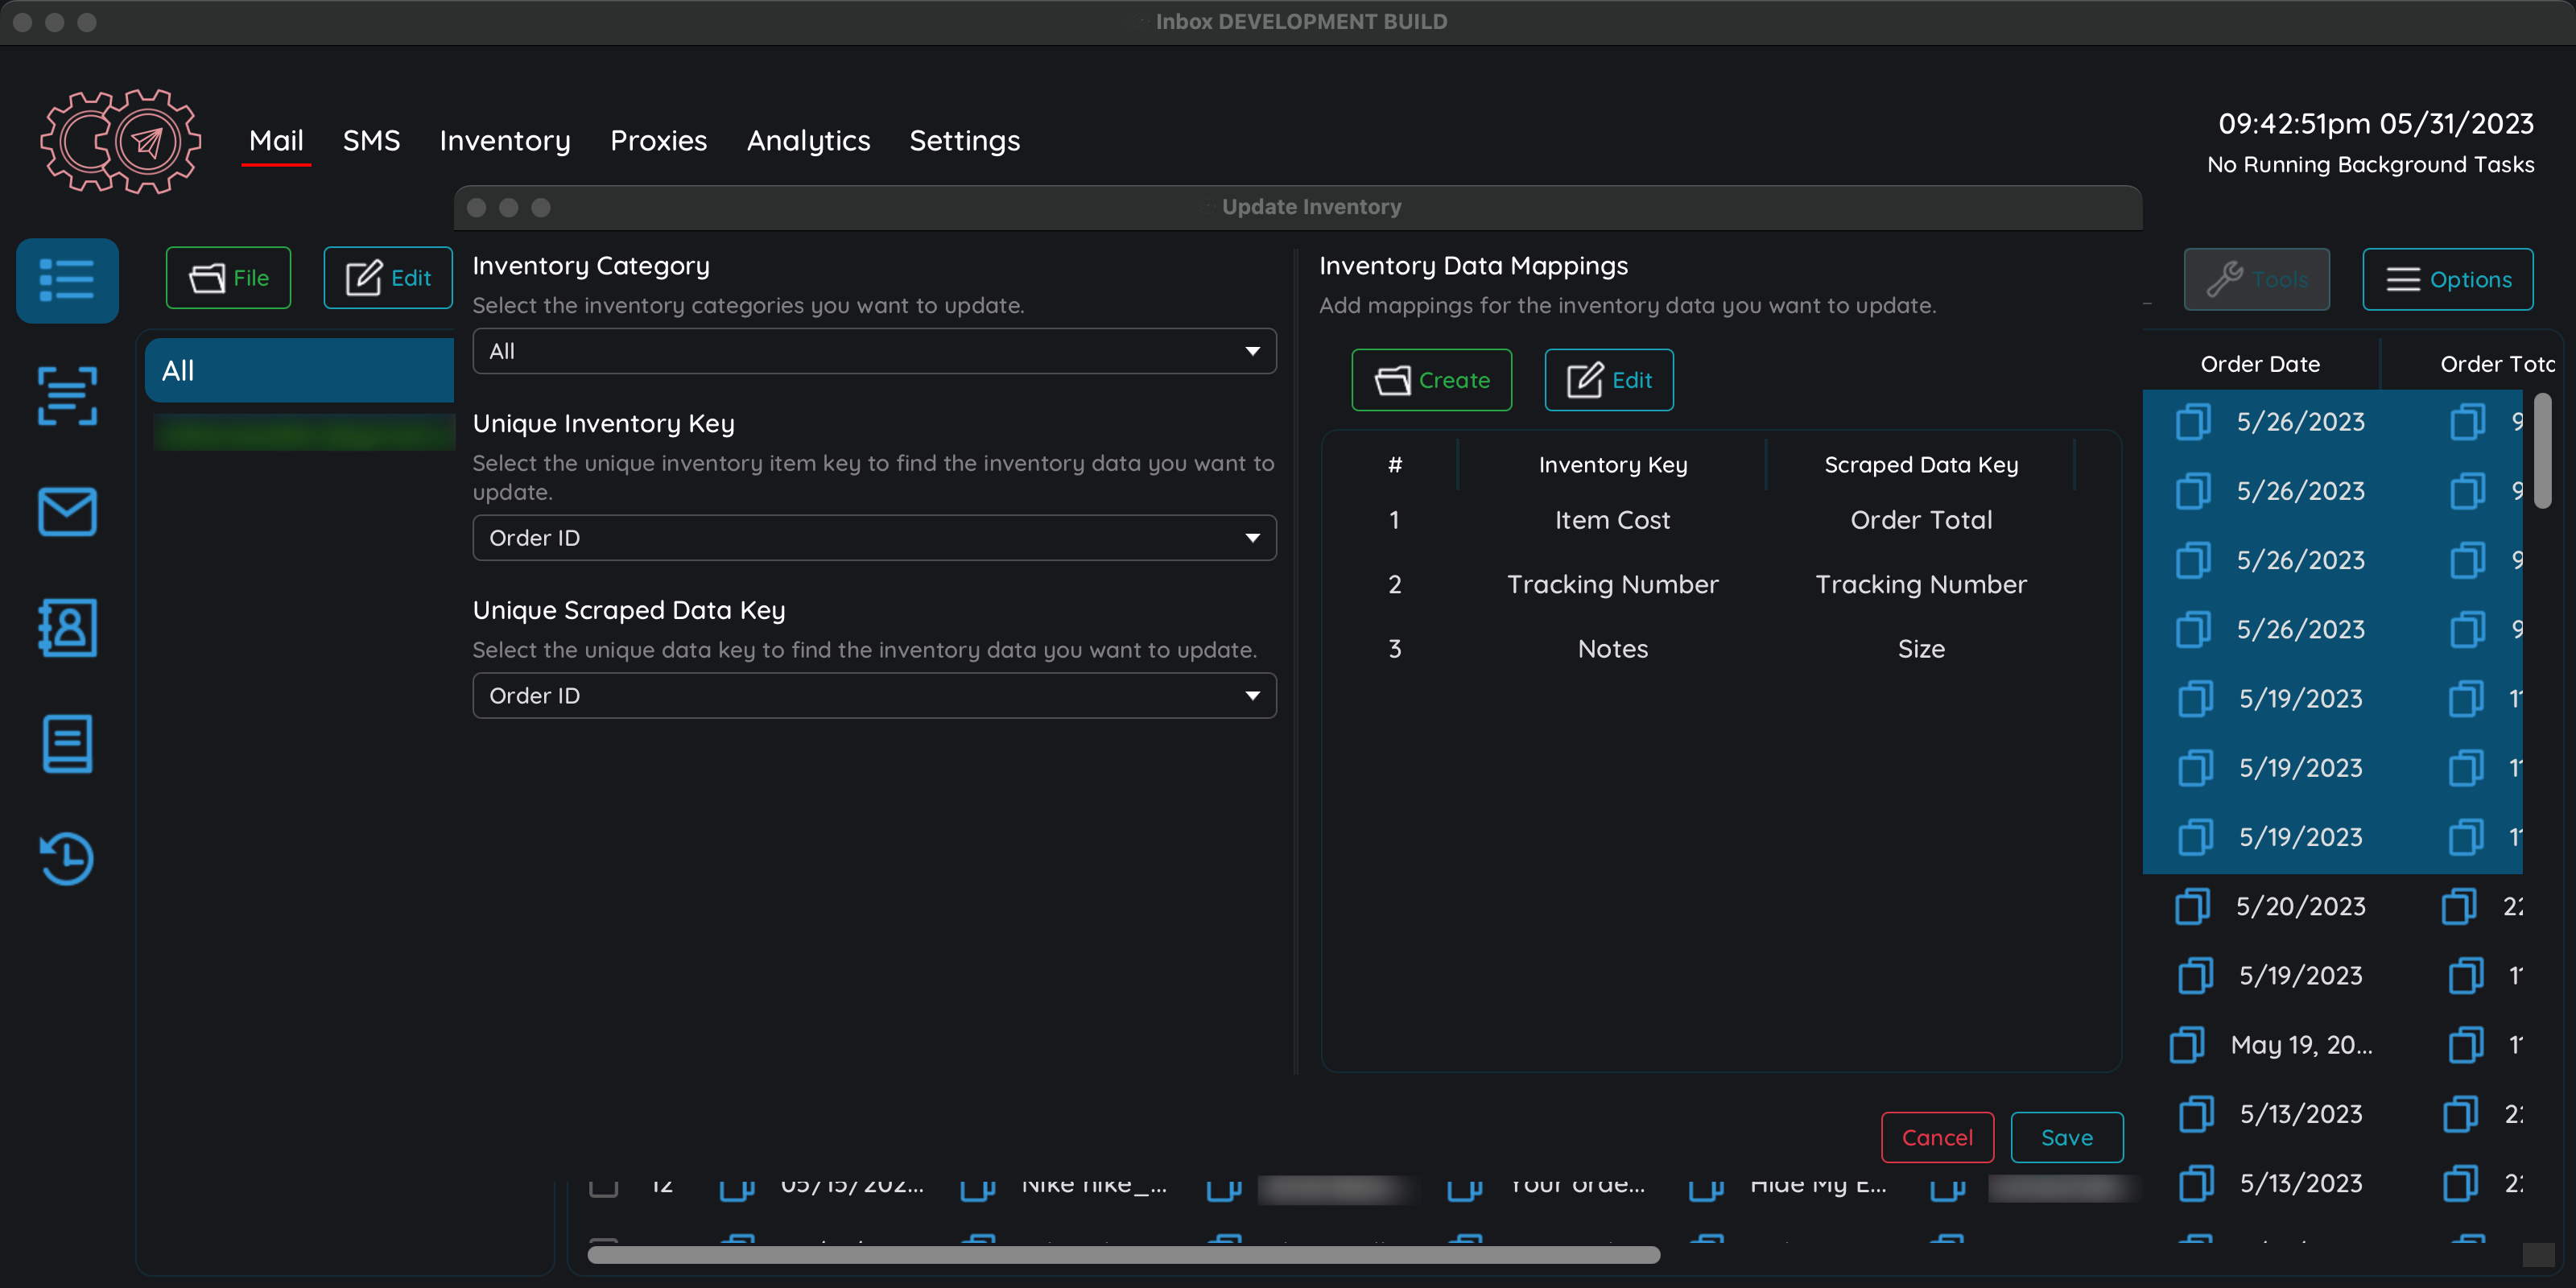This screenshot has width=2576, height=1288.
Task: Click the Order Total scraped data cell
Action: (1921, 520)
